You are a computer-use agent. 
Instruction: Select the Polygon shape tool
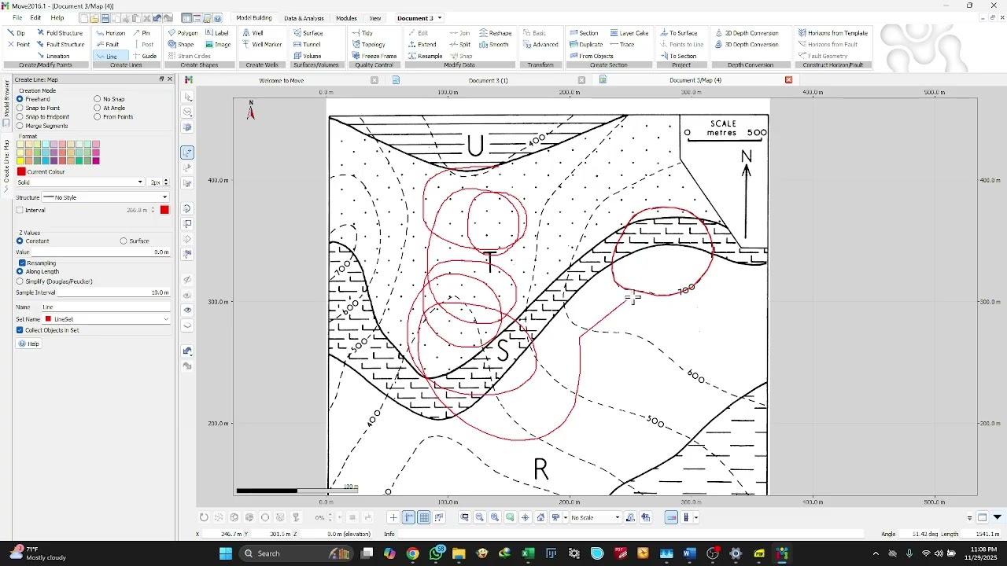183,33
